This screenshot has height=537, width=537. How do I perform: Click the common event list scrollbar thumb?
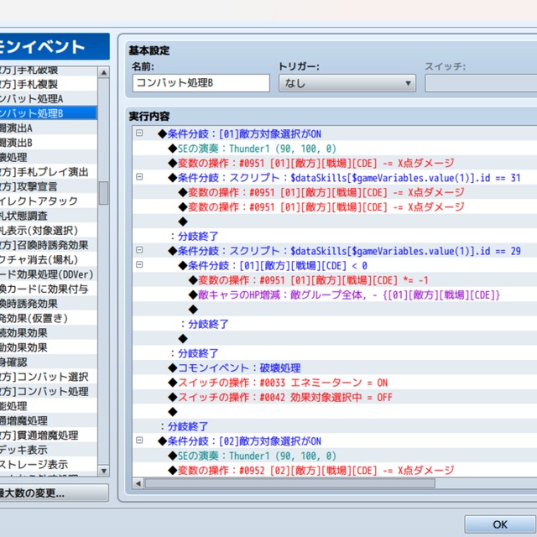(103, 192)
